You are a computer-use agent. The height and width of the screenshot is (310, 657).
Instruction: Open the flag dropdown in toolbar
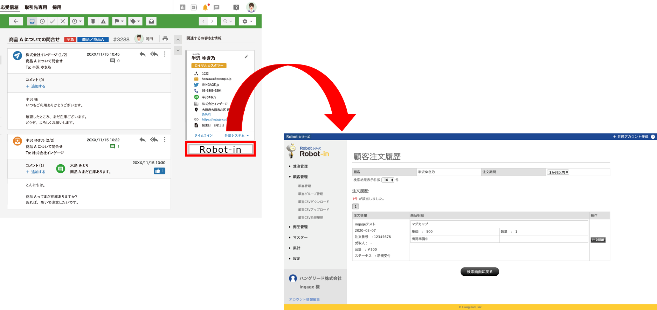tap(119, 21)
